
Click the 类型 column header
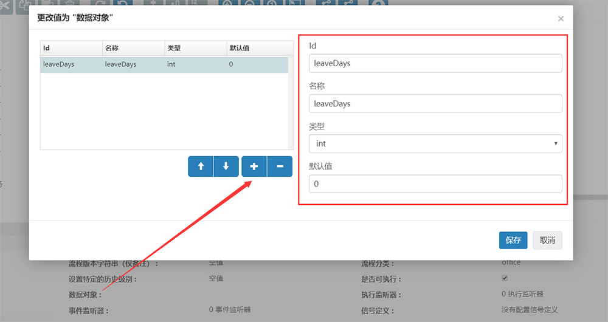click(x=195, y=48)
